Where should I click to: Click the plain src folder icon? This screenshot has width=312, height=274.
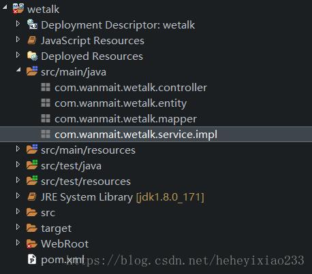coord(32,212)
